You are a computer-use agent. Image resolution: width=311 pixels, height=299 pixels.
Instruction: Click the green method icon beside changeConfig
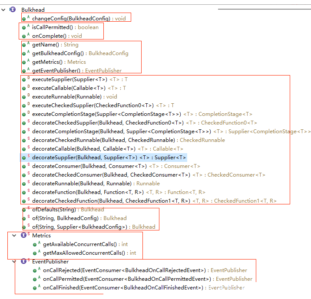(24, 19)
